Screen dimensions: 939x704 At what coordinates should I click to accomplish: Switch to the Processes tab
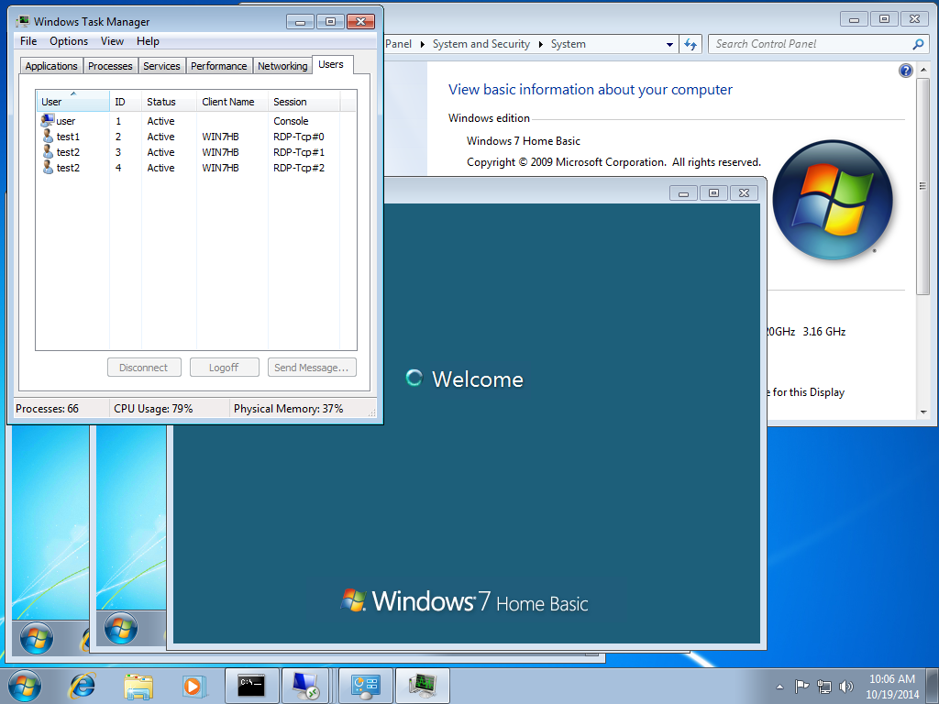click(x=110, y=66)
